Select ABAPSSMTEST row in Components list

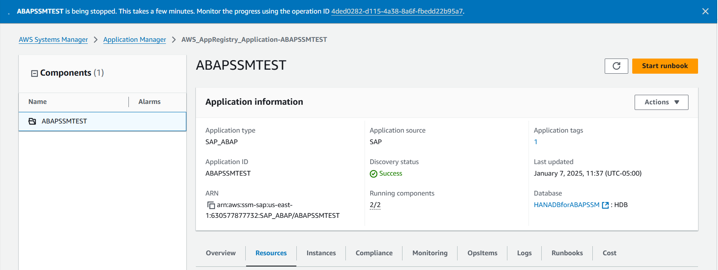pos(102,121)
